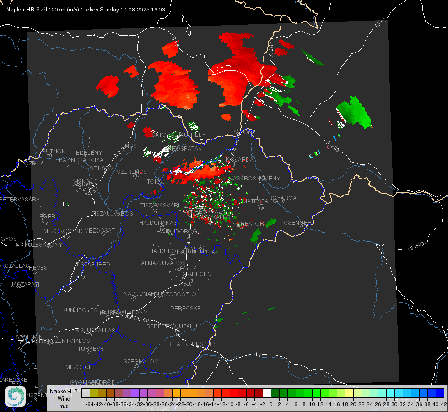The height and width of the screenshot is (412, 448).
Task: Select the SZEGHALOM label
Action: pos(141,361)
